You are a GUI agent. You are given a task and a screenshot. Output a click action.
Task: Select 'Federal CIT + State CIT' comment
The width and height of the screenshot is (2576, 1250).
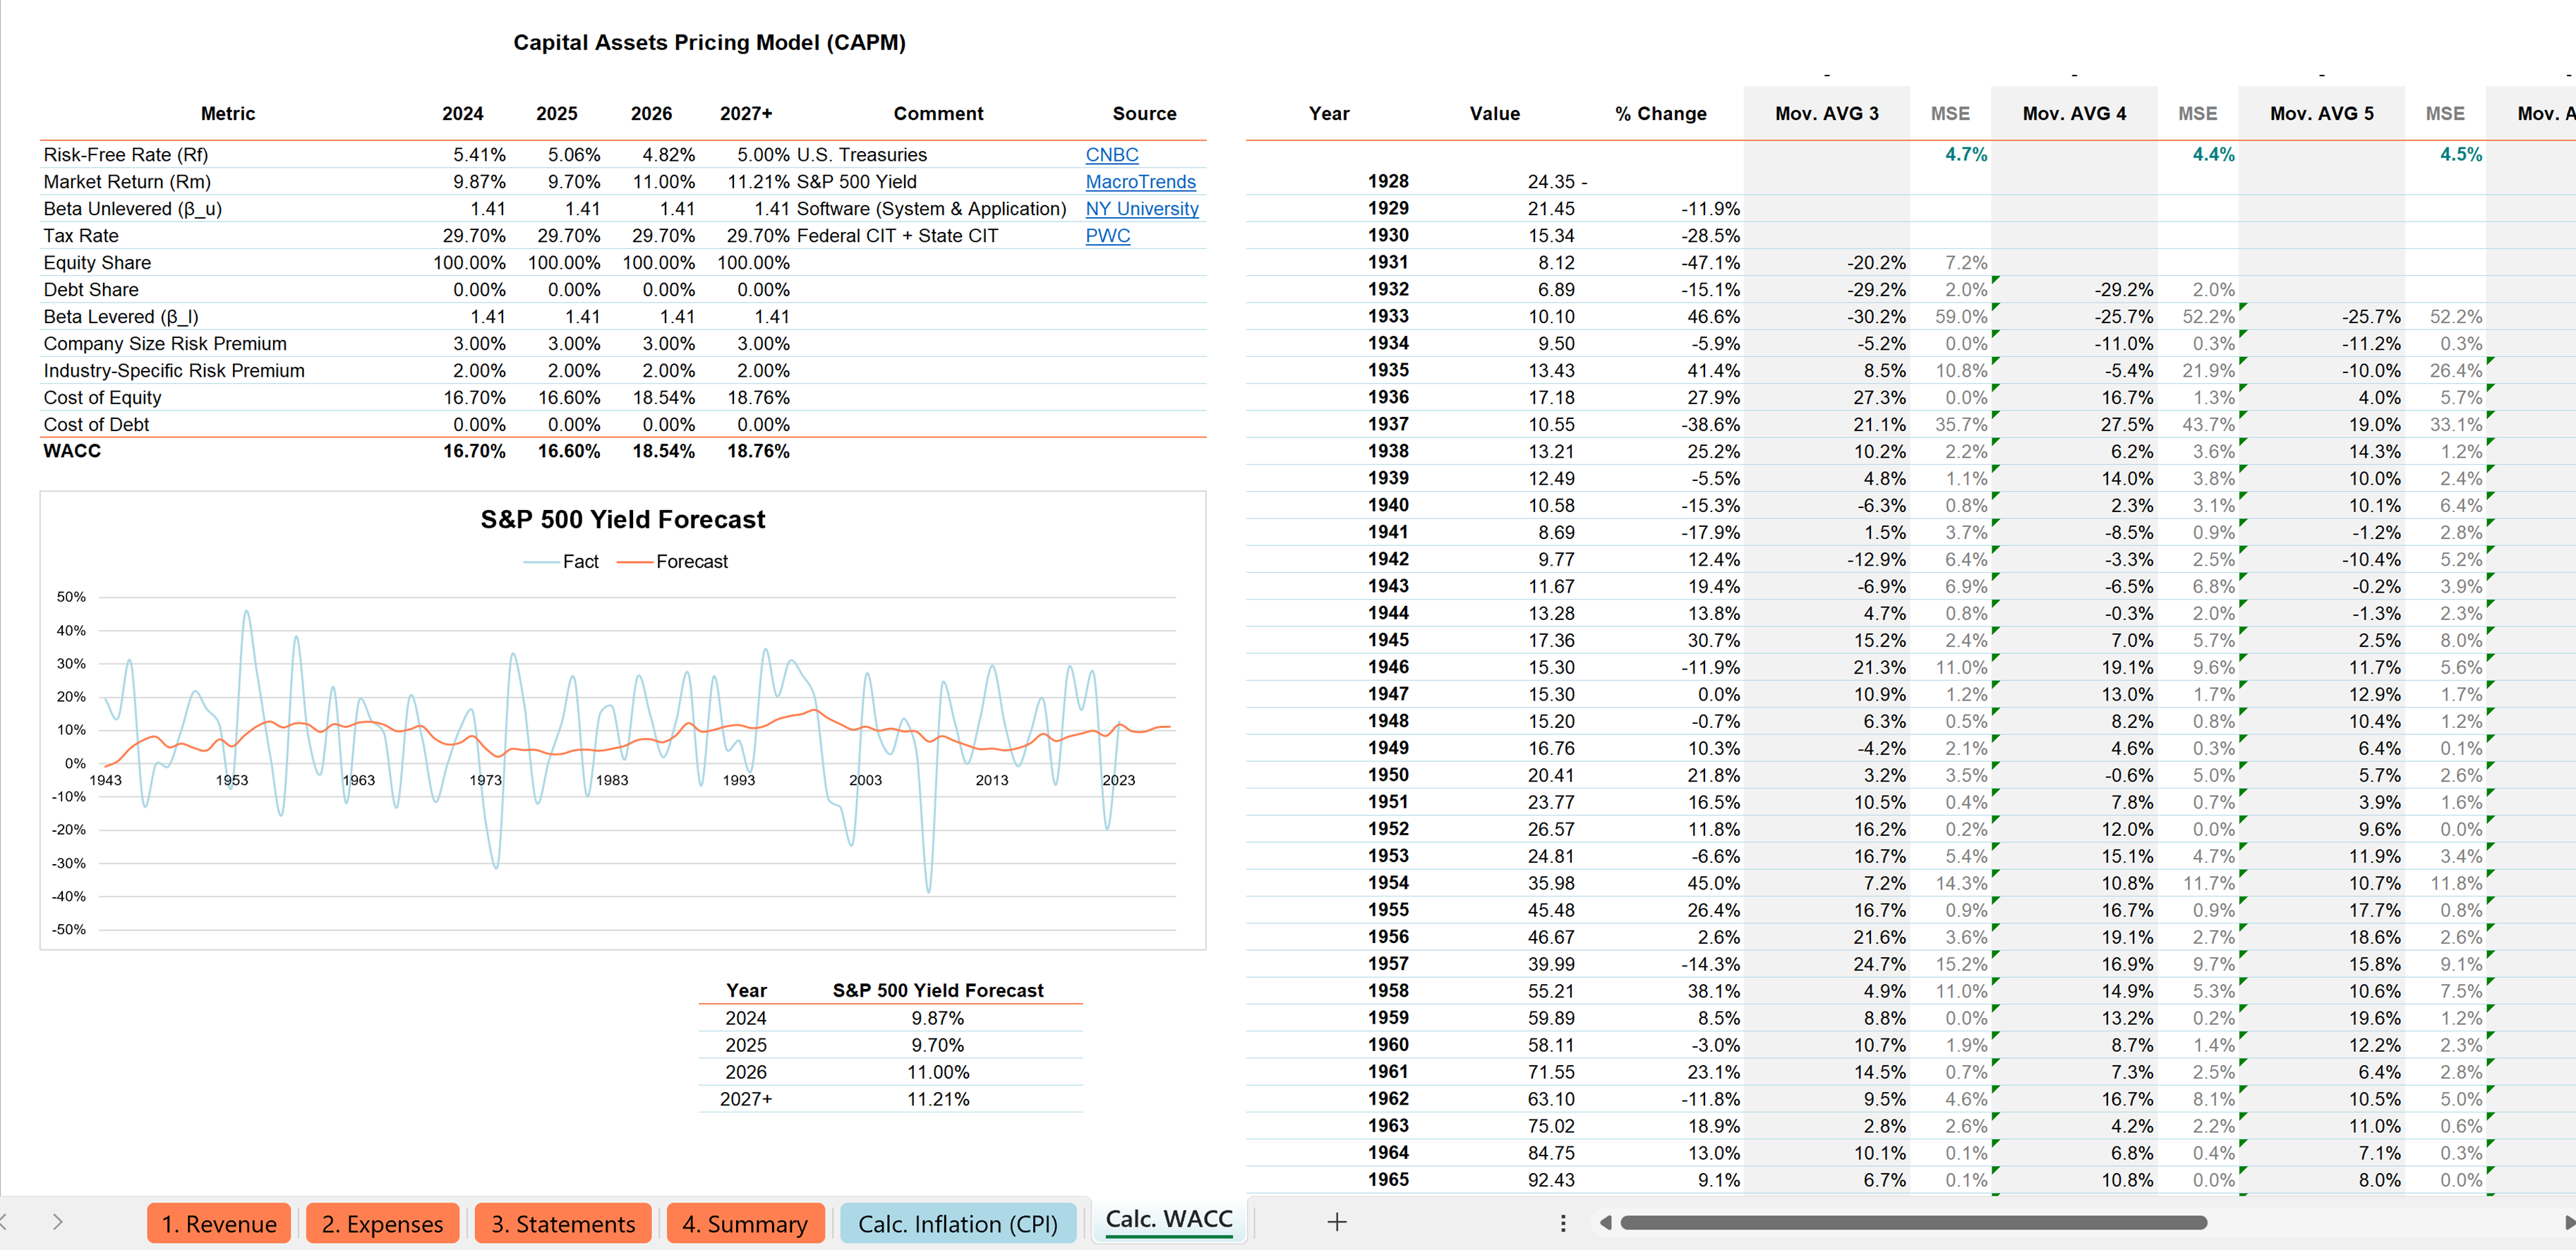(897, 236)
